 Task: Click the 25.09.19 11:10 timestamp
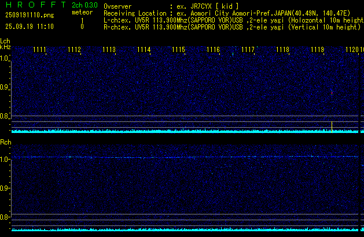click(x=29, y=27)
